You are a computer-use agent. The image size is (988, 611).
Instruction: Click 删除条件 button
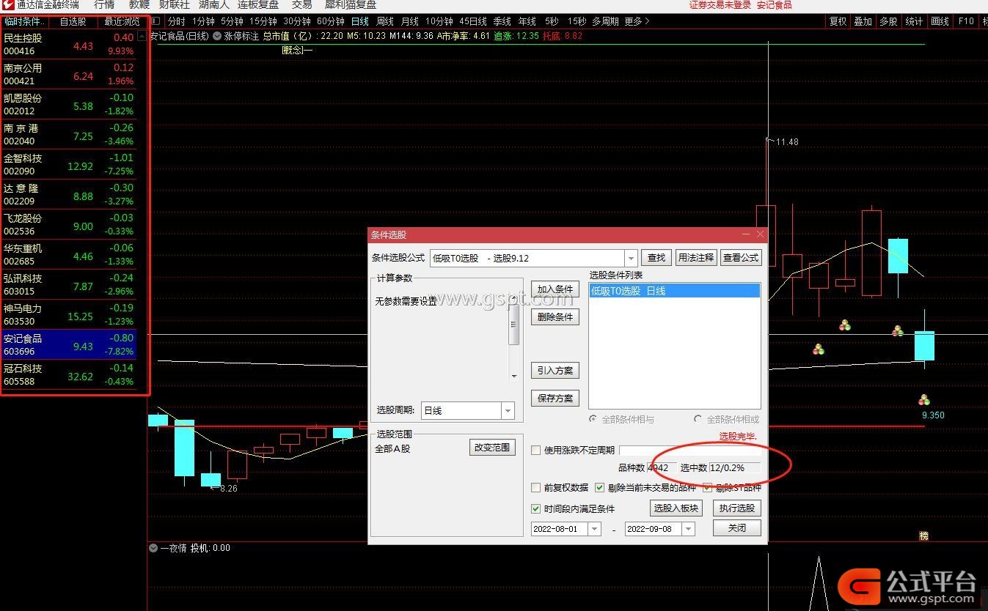(x=555, y=316)
